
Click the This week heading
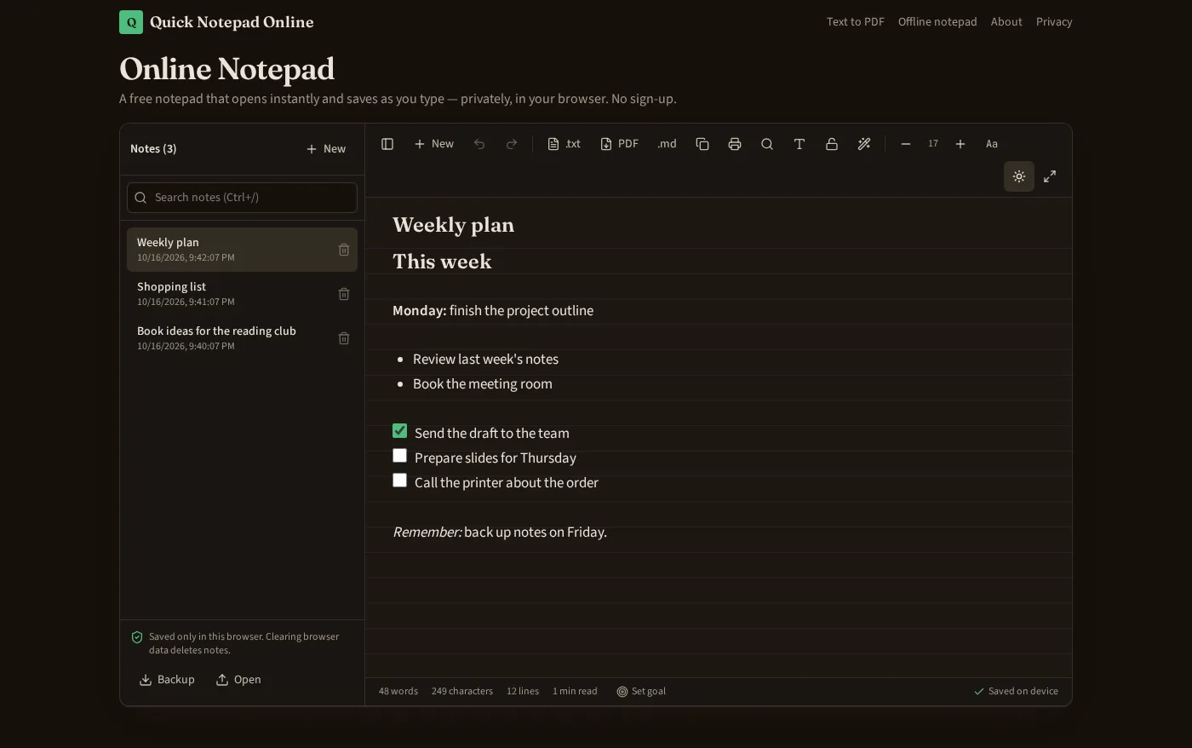coord(442,262)
